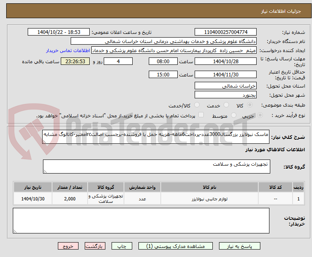Click مشاهده مدارک پیوستی (1) button
The height and width of the screenshot is (257, 312).
click(176, 246)
